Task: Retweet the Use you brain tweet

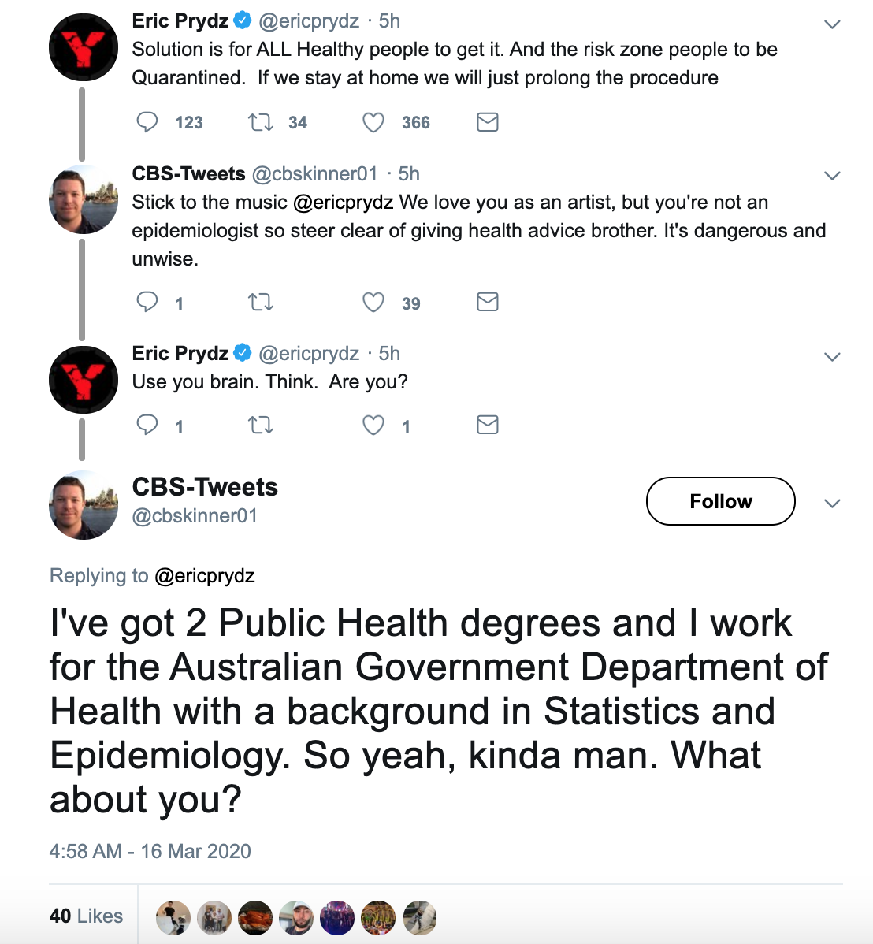Action: click(x=261, y=426)
